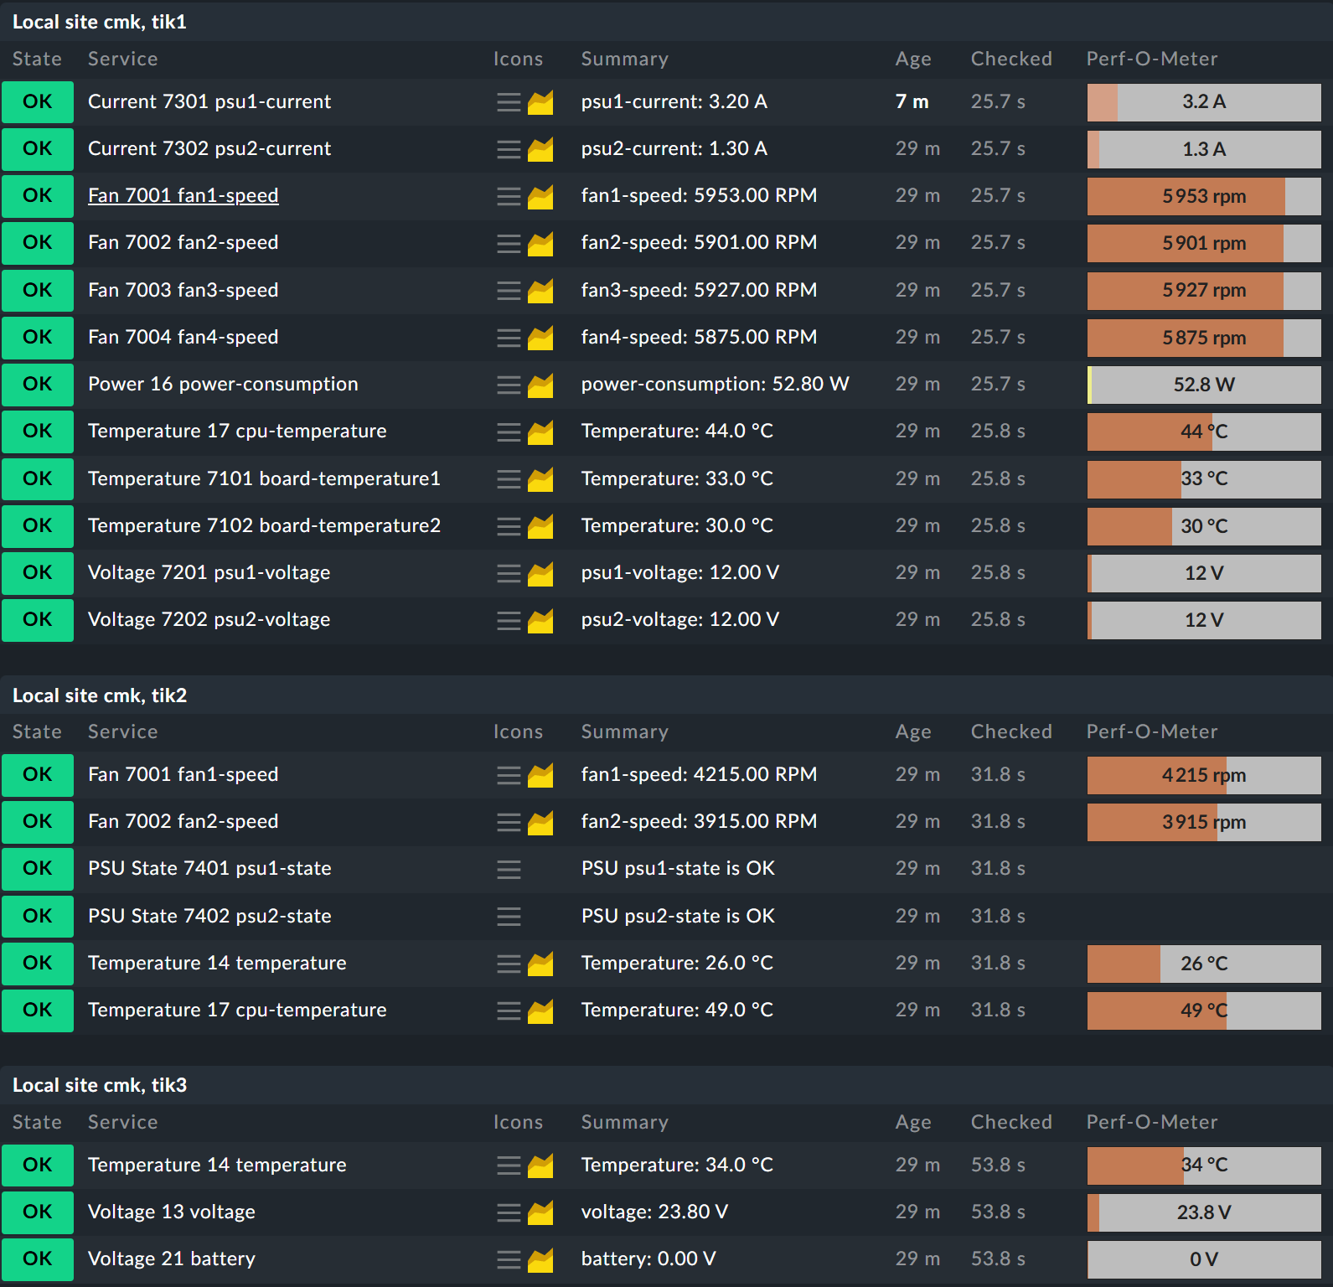Click Local site cmk, tik2 header
The width and height of the screenshot is (1333, 1287).
(x=100, y=695)
